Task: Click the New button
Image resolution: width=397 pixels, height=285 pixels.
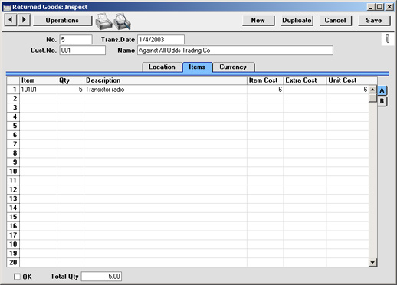Action: pos(258,20)
